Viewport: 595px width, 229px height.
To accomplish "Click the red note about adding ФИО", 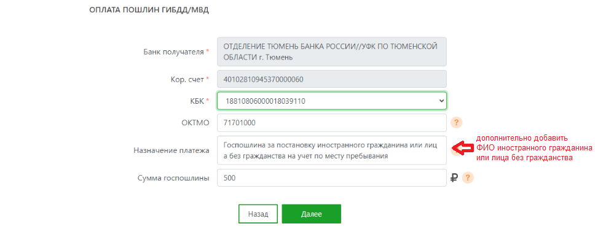I will pos(534,148).
